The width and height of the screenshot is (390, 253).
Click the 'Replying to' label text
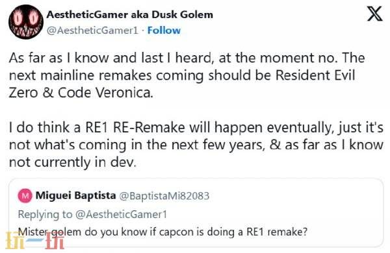point(45,214)
